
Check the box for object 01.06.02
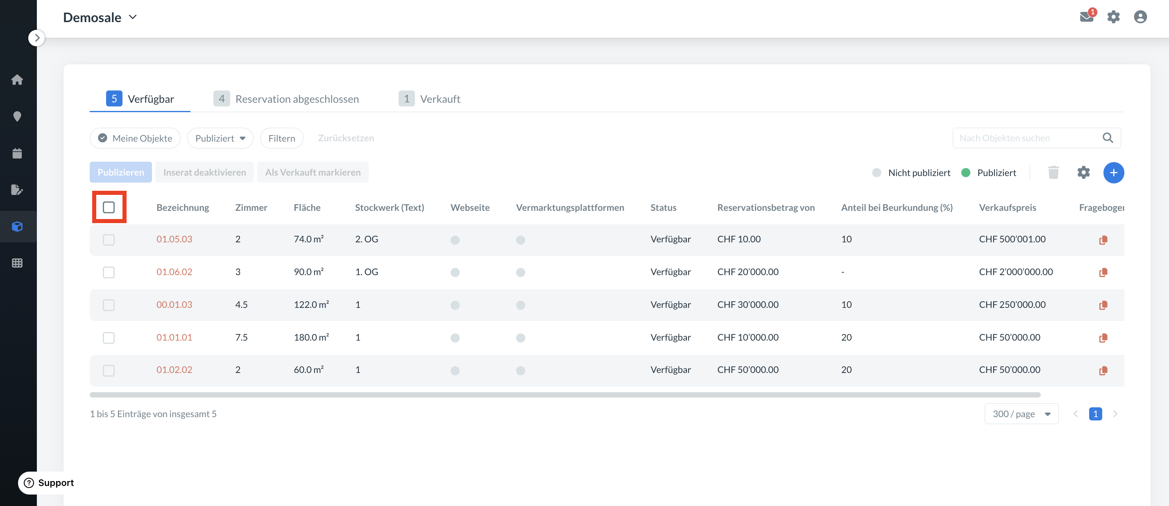[x=109, y=272]
